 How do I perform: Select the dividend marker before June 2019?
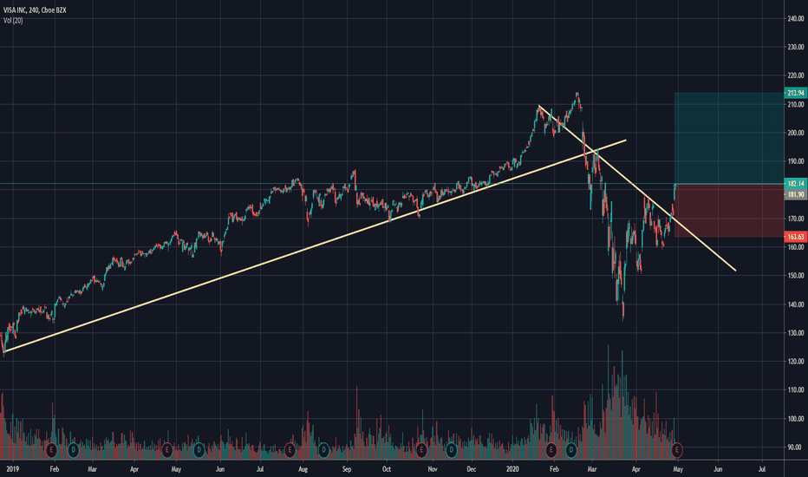pyautogui.click(x=199, y=450)
